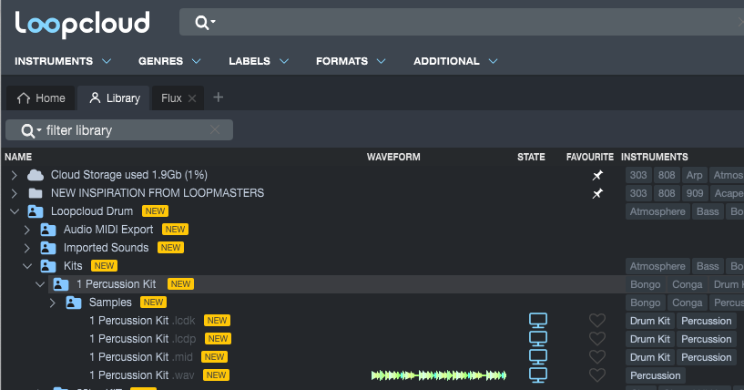Sort by the STATE column header

(531, 157)
